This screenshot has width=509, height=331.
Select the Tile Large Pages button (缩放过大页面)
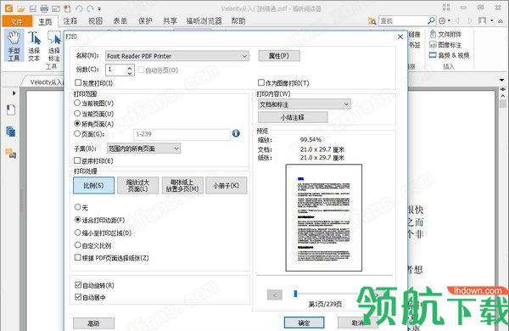(138, 186)
